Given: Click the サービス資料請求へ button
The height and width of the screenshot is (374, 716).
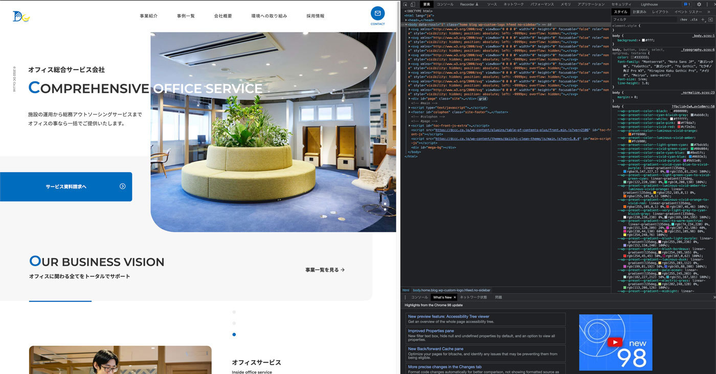Looking at the screenshot, I should (66, 186).
